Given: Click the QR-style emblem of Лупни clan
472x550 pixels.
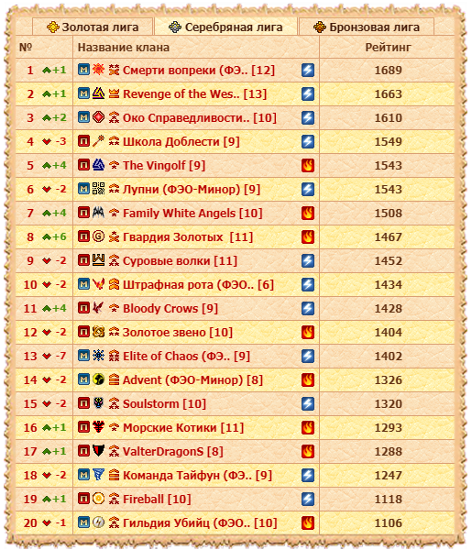Looking at the screenshot, I should coord(99,189).
